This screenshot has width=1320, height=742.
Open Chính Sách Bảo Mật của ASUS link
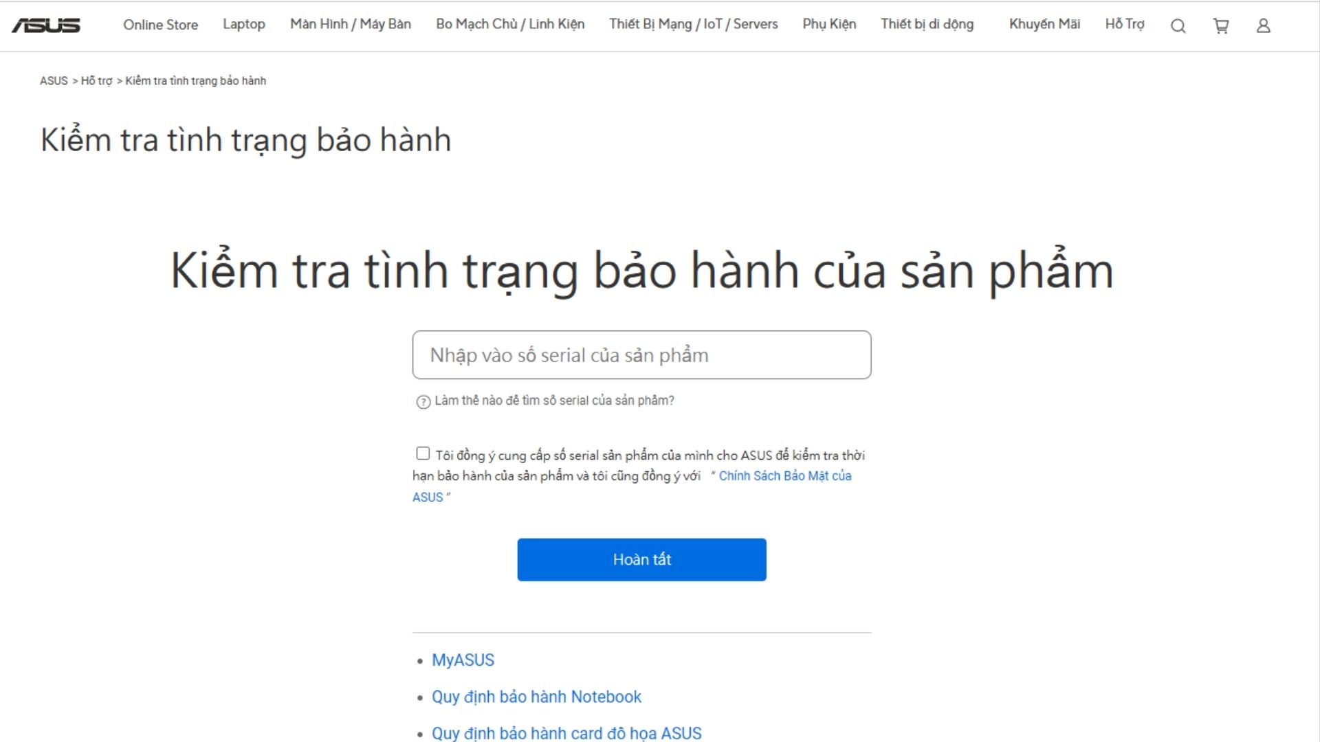785,476
